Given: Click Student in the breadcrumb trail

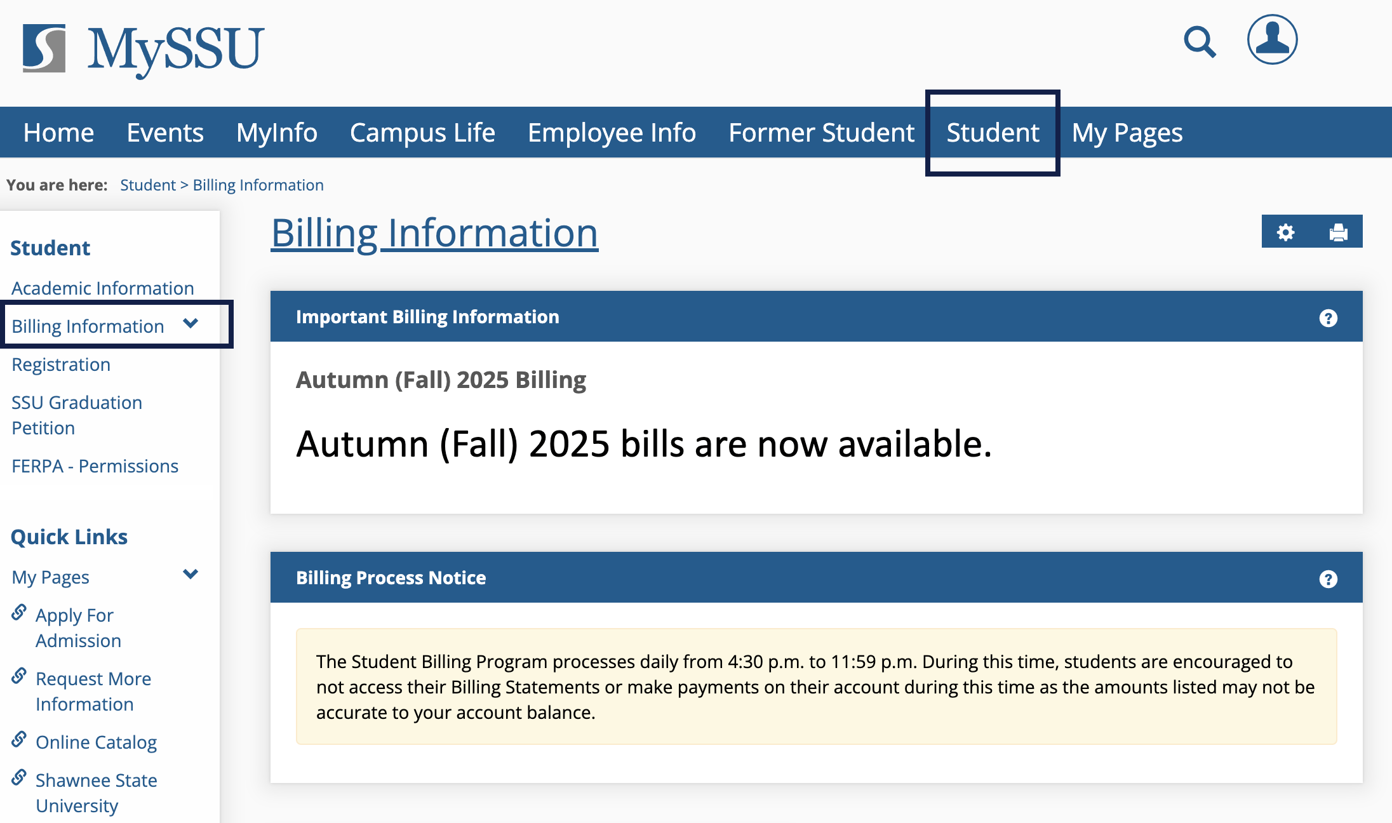Looking at the screenshot, I should tap(147, 185).
